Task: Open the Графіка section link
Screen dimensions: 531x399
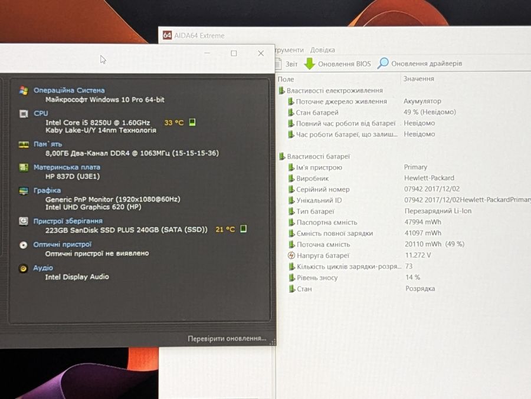Action: [x=47, y=190]
